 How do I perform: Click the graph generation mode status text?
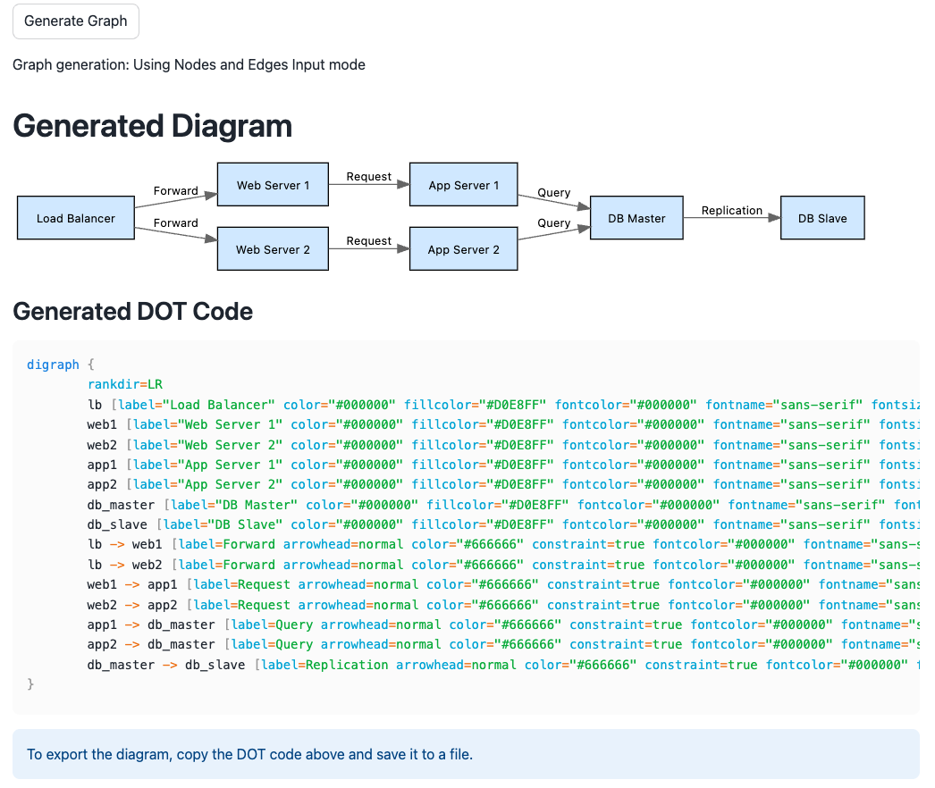[189, 65]
